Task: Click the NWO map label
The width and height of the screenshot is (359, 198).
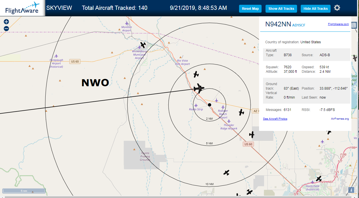Action: click(95, 83)
